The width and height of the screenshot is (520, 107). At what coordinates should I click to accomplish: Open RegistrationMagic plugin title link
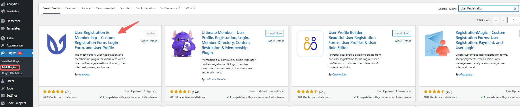pos(480,40)
